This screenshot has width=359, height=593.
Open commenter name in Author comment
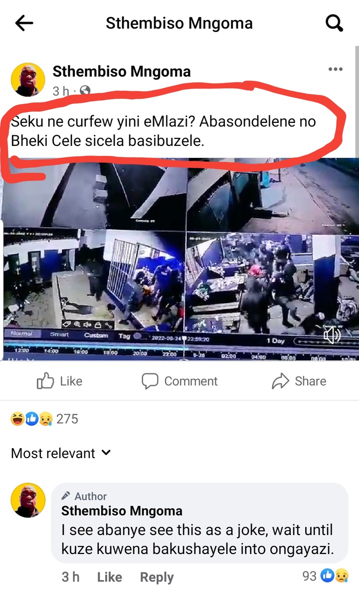[122, 511]
